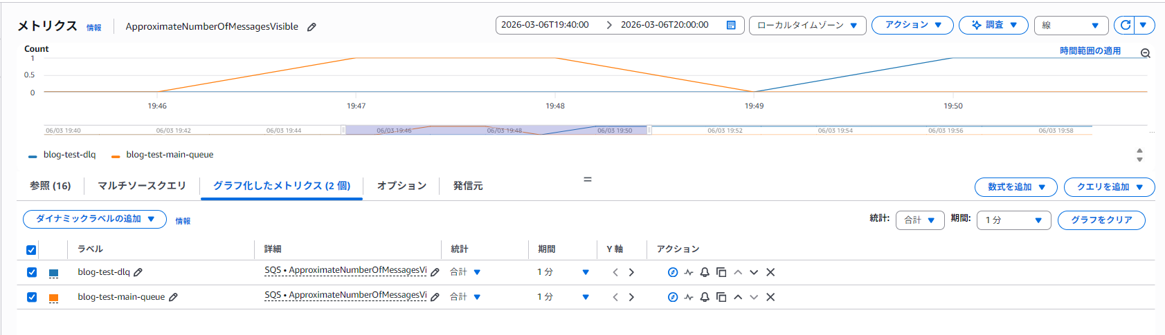The height and width of the screenshot is (335, 1165).
Task: Click the グラフをクリア button
Action: tap(1101, 220)
